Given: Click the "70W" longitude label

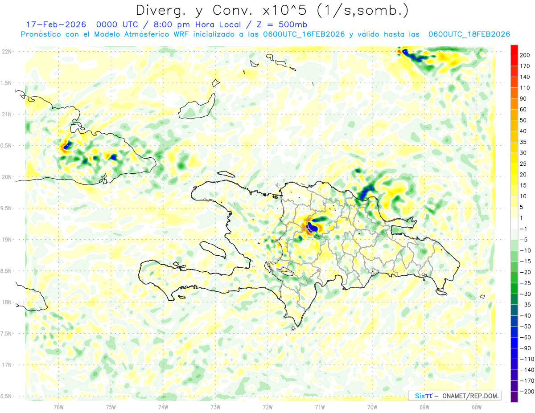Looking at the screenshot, I should click(x=372, y=407).
